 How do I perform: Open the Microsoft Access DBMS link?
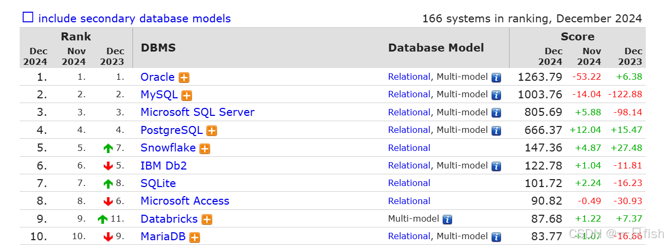(x=185, y=201)
